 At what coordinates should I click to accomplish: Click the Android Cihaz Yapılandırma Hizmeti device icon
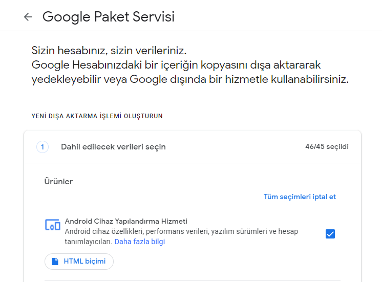point(53,224)
